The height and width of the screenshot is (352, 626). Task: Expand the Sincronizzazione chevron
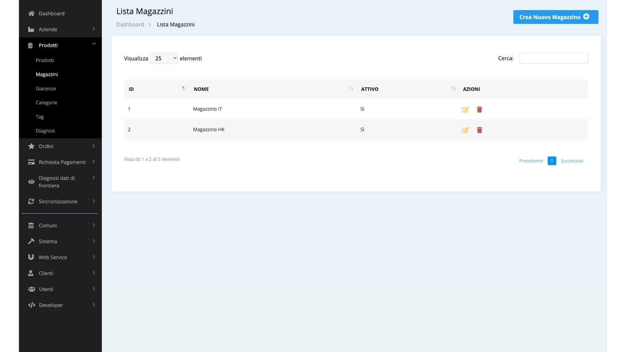pyautogui.click(x=94, y=201)
